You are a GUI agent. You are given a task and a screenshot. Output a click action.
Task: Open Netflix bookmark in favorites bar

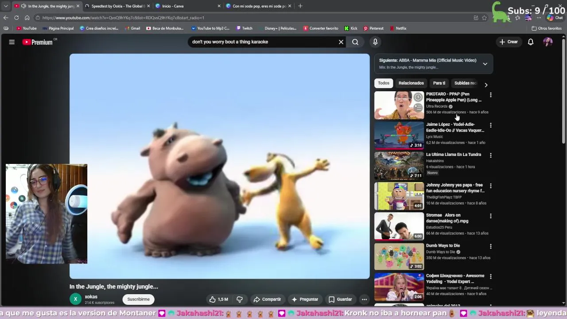point(398,28)
